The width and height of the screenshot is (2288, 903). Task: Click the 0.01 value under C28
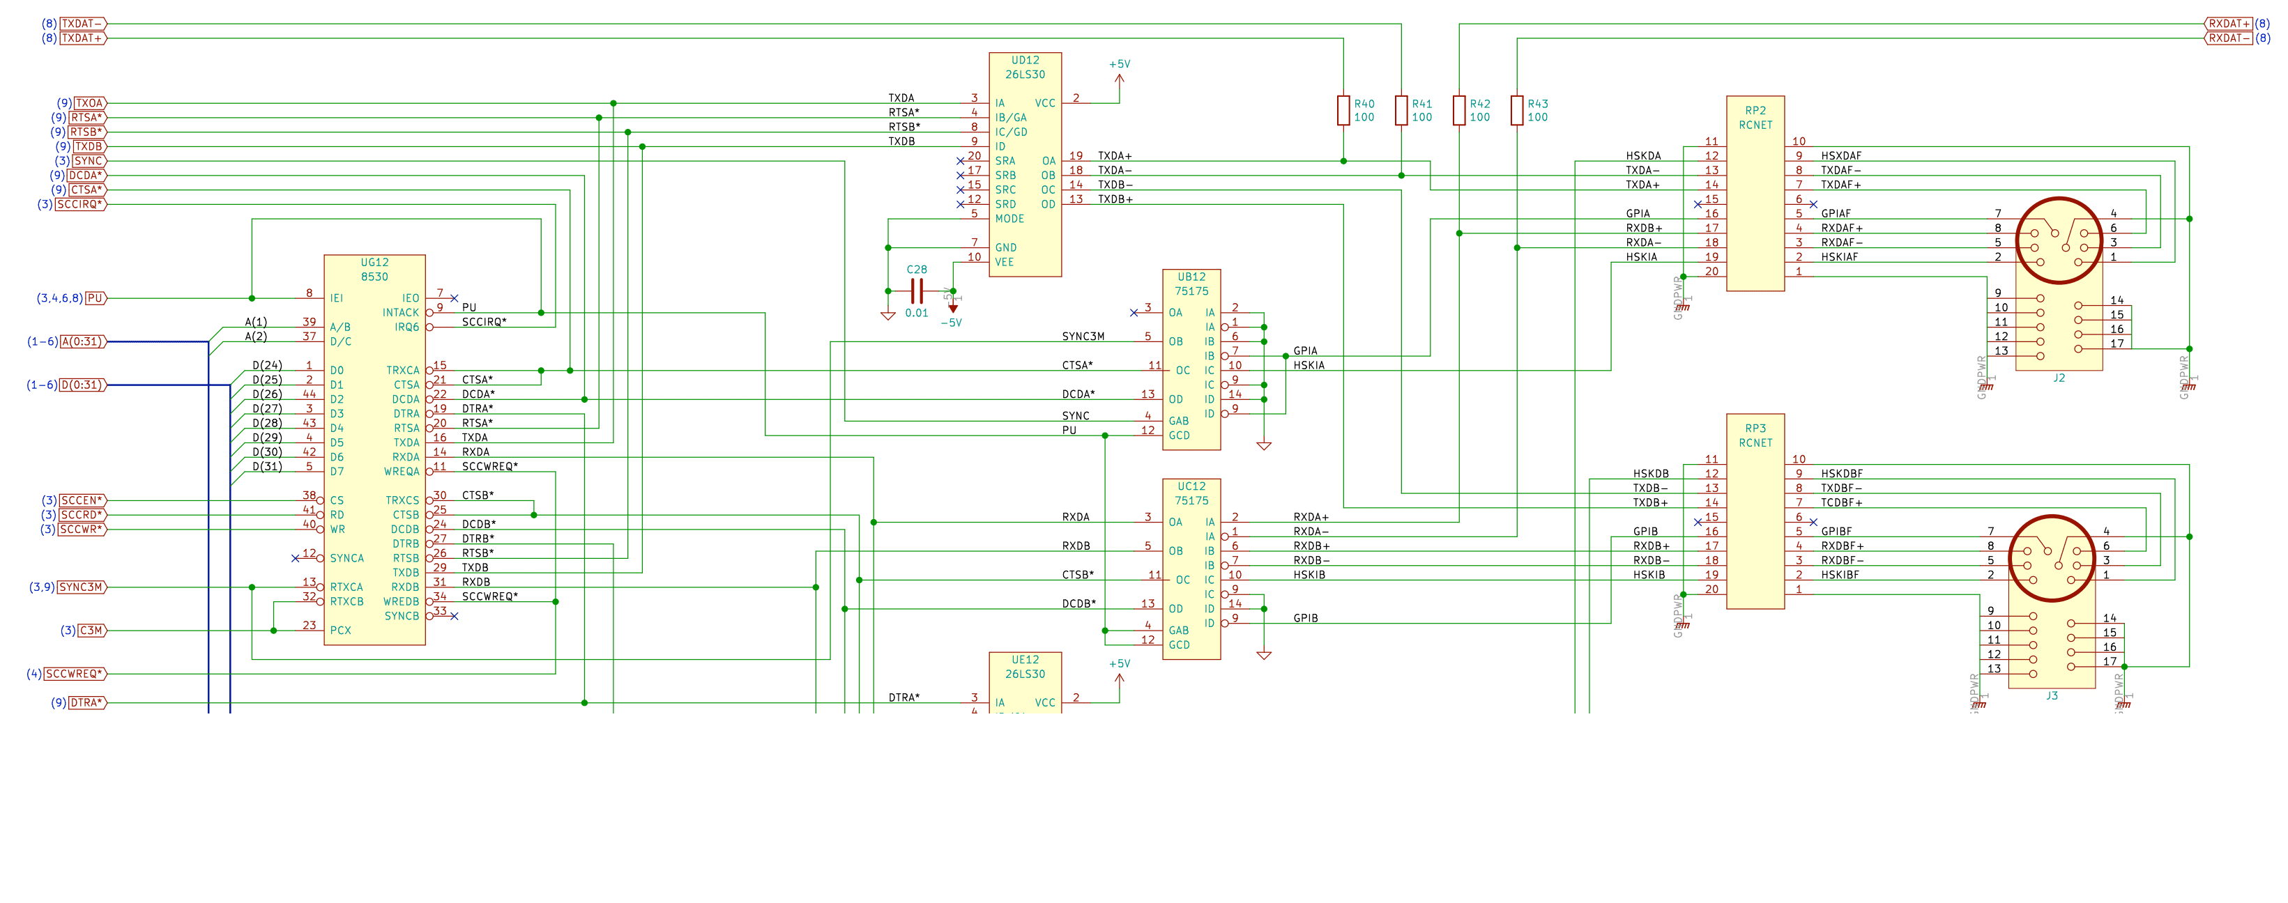pos(917,314)
